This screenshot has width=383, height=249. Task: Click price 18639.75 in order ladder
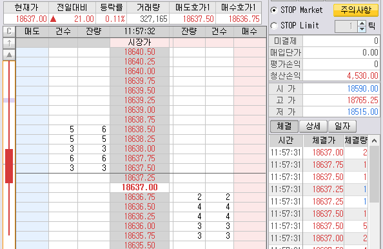tap(139, 81)
